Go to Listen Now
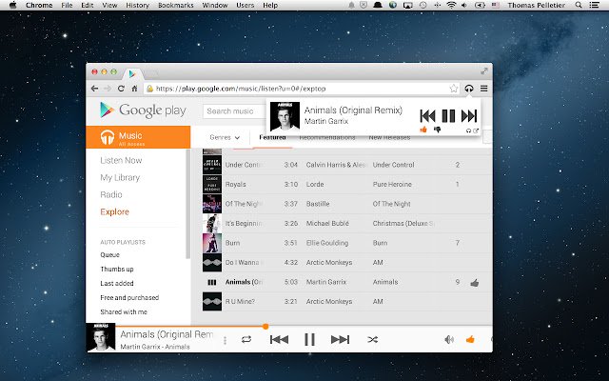 point(121,160)
